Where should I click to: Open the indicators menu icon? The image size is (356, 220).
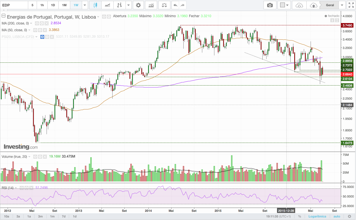[x=151, y=5]
